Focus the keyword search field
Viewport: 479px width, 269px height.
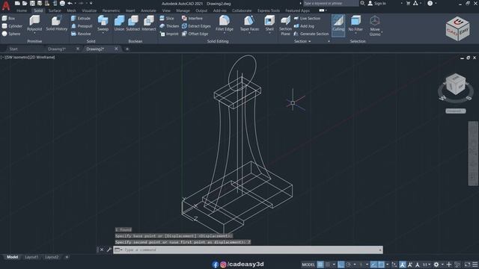(331, 3)
